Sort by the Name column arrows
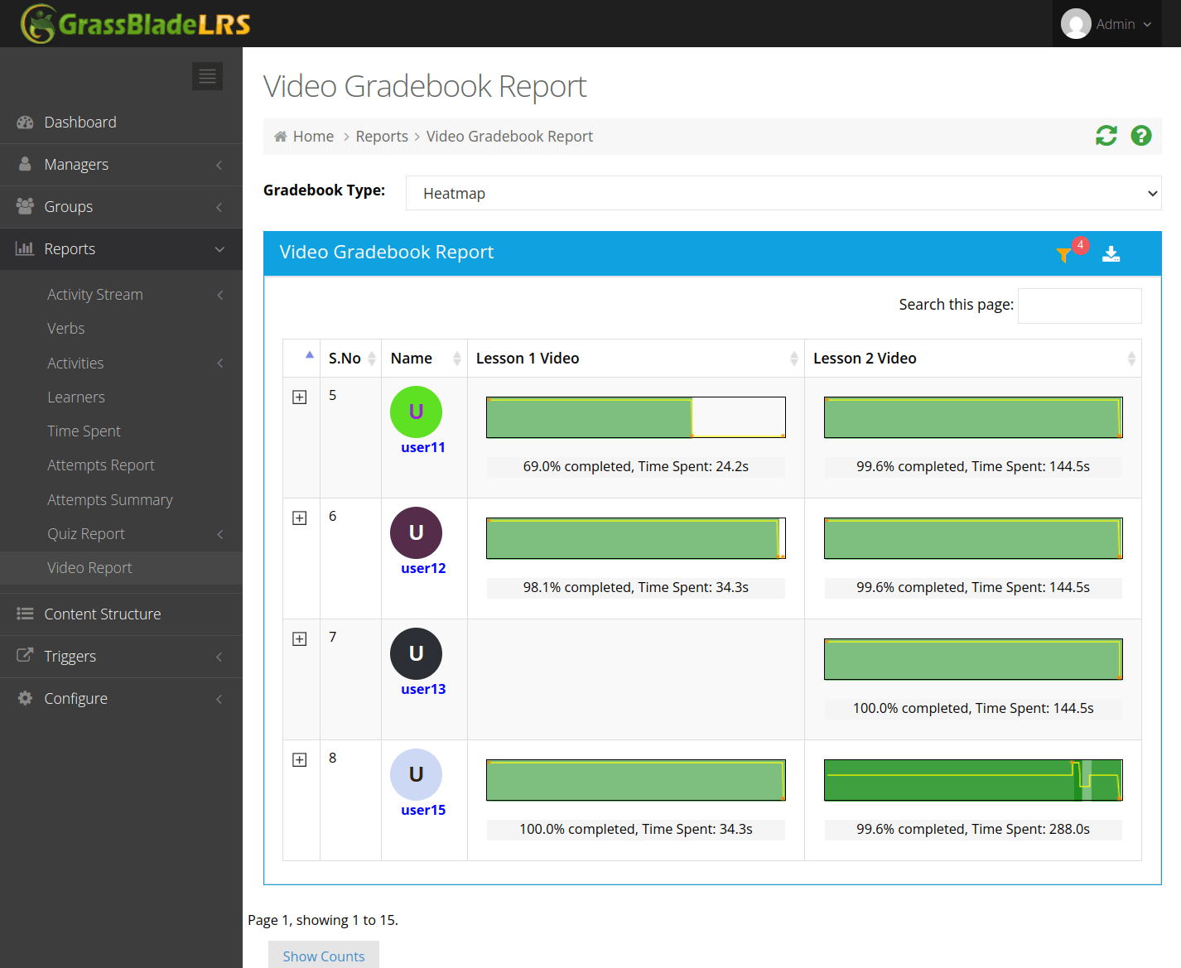The image size is (1181, 968). pos(457,359)
